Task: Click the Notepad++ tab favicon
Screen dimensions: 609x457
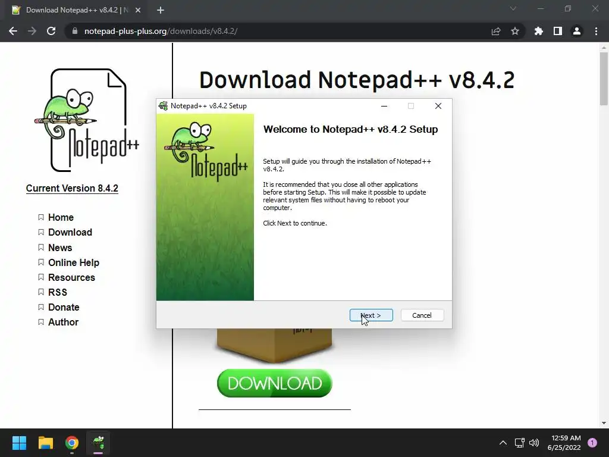Action: coord(16,10)
